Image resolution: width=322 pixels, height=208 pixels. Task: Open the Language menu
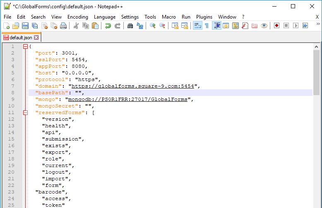(x=105, y=17)
